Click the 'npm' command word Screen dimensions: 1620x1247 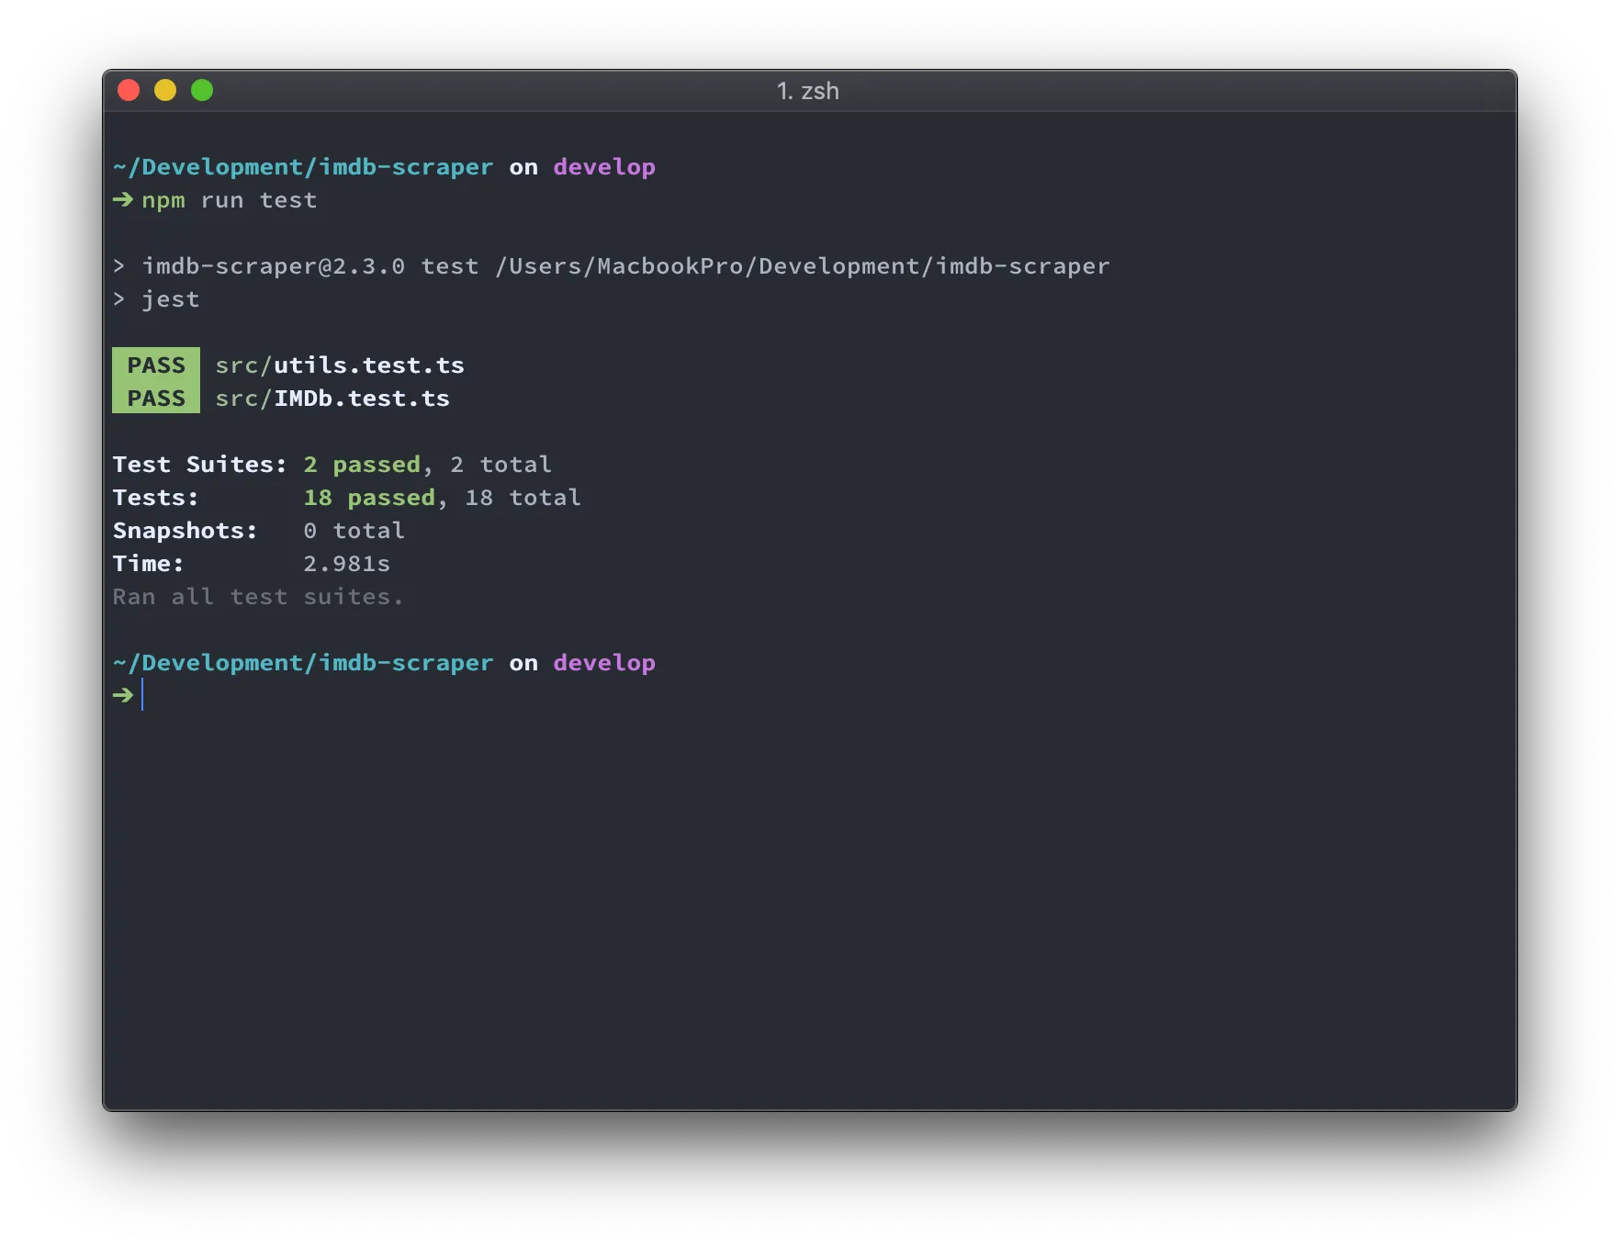click(x=163, y=200)
